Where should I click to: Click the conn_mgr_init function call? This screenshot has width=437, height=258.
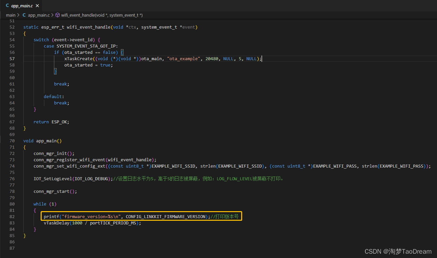click(50, 153)
